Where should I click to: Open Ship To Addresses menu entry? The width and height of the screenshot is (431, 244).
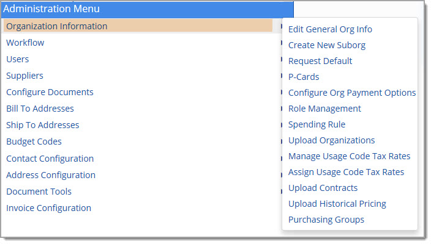click(43, 125)
